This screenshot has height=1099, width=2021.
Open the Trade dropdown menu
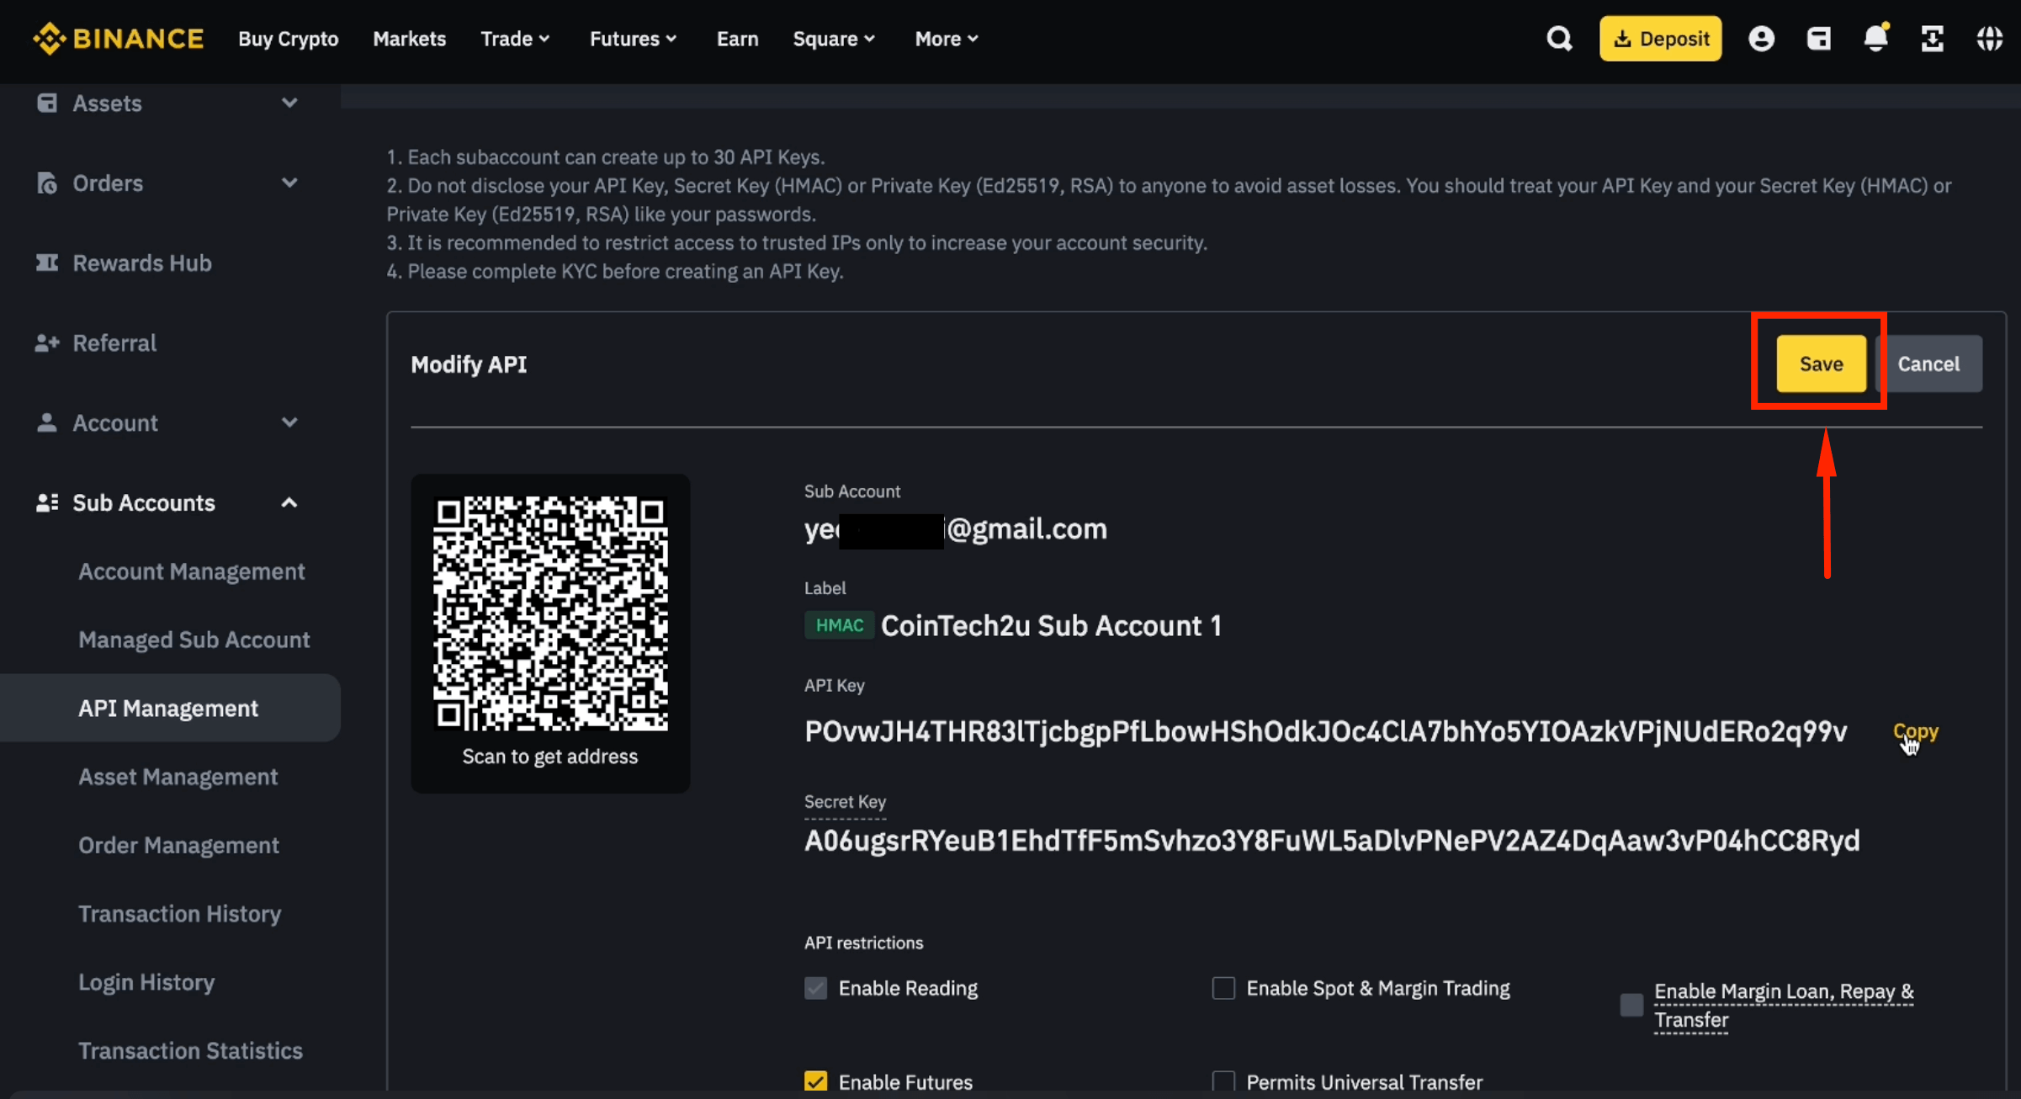coord(515,39)
